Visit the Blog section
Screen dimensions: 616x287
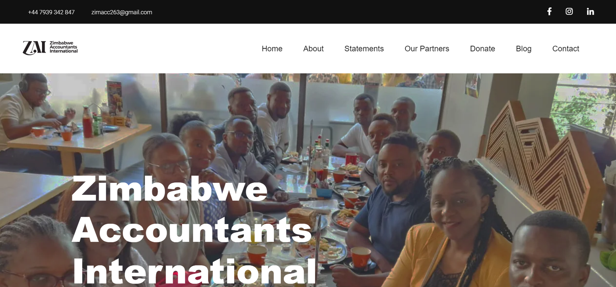click(x=524, y=49)
